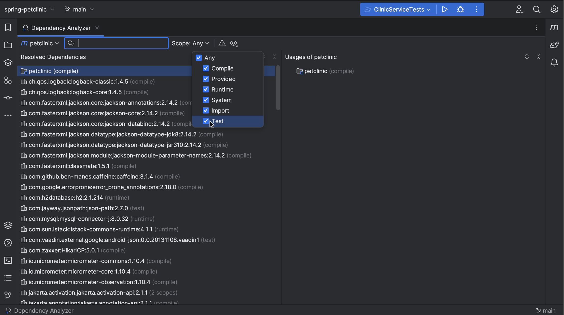This screenshot has height=315, width=564.
Task: Open the Bookmarks tool window
Action: [8, 27]
